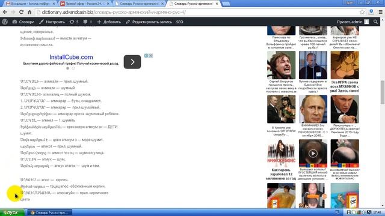The width and height of the screenshot is (385, 216).
Task: Click the Как парень заработал 12 миллионов caption
Action: pyautogui.click(x=282, y=175)
